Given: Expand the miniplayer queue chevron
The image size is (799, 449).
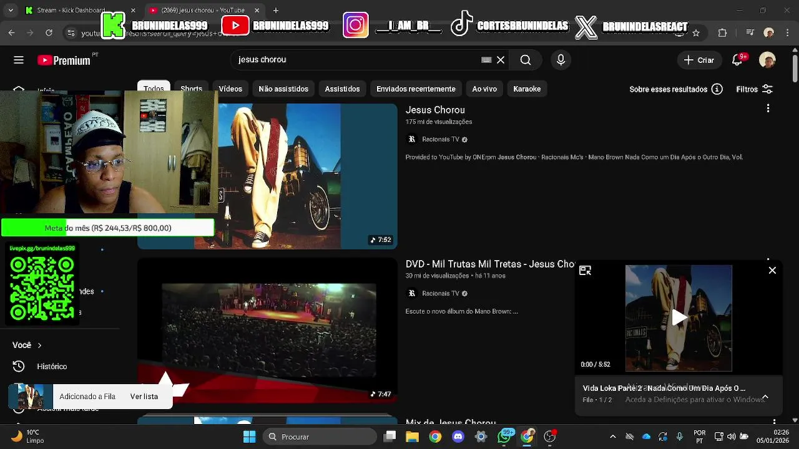Looking at the screenshot, I should [765, 397].
